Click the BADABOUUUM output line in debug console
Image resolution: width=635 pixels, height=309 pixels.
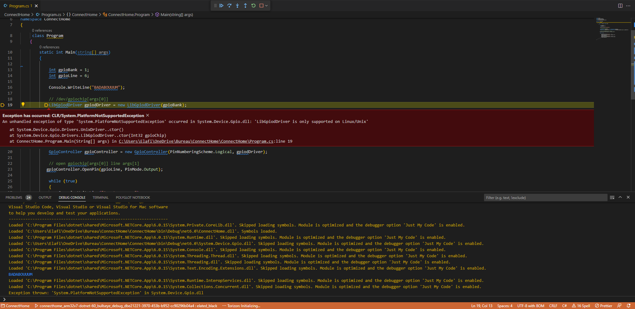(x=20, y=274)
